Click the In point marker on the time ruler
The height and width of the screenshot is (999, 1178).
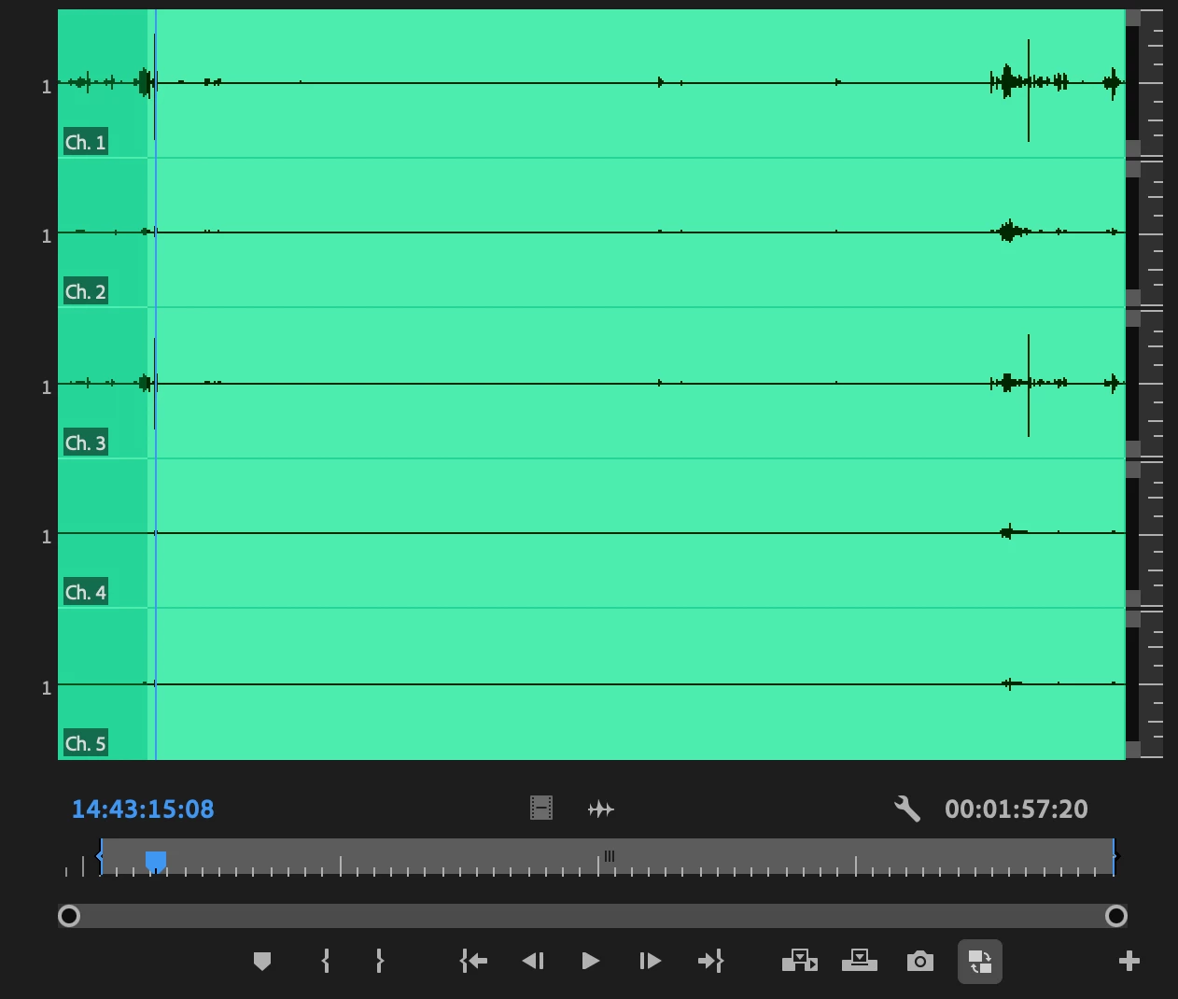[100, 856]
